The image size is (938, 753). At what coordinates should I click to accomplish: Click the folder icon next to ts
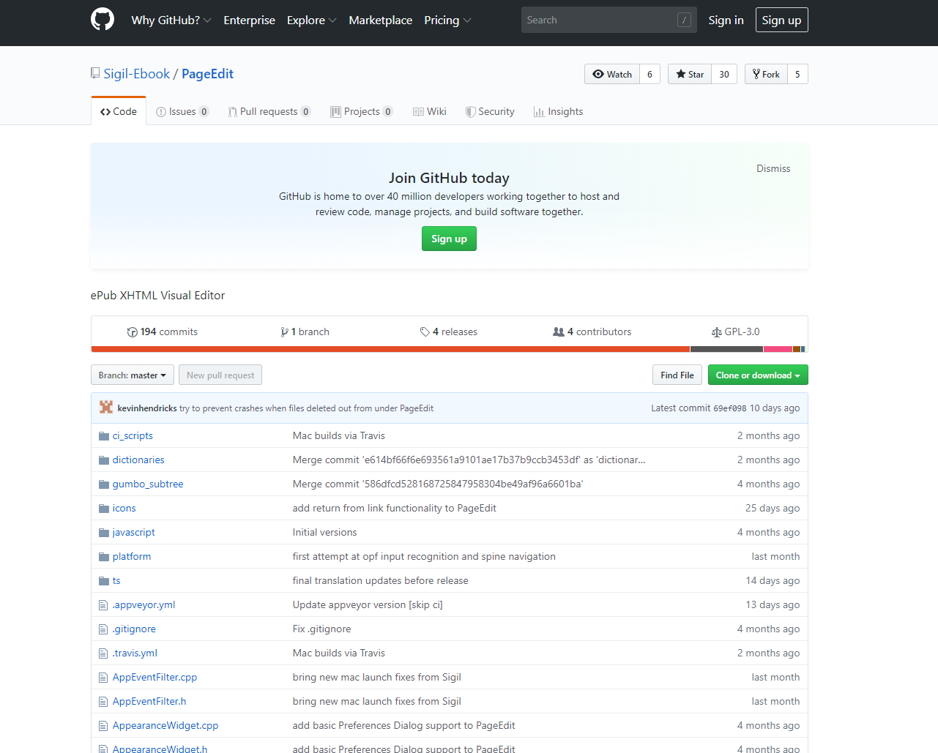(x=103, y=581)
